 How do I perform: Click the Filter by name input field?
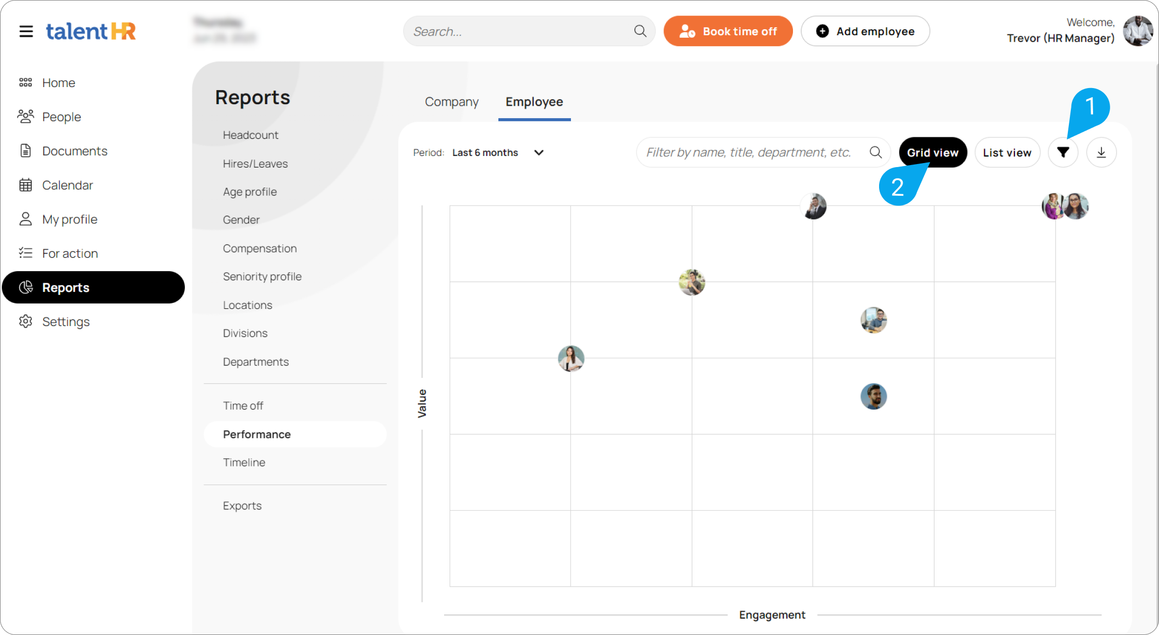(748, 152)
